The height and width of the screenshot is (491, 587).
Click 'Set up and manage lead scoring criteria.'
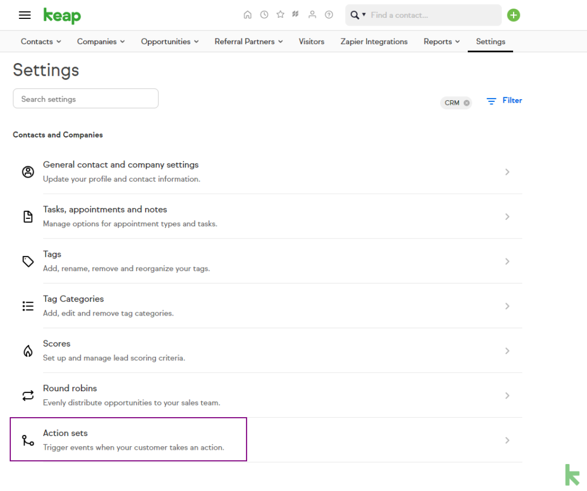click(x=114, y=358)
